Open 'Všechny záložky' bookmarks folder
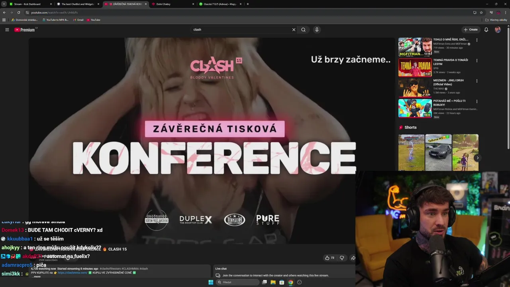510x287 pixels. click(496, 20)
